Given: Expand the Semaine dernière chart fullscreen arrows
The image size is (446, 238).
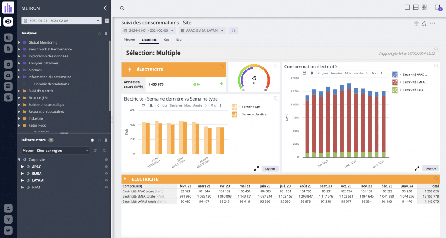Looking at the screenshot, I should tap(256, 168).
